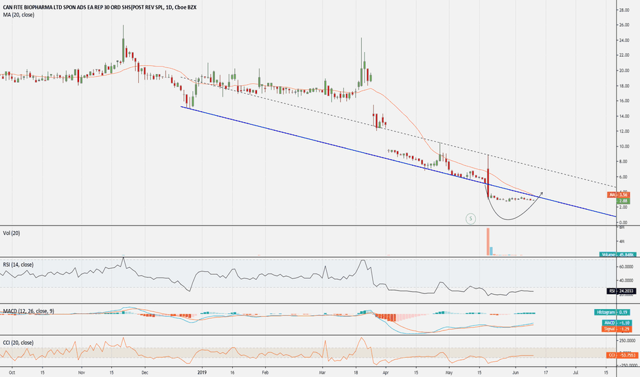Click the 20.00 price axis label
The height and width of the screenshot is (377, 640).
click(x=624, y=71)
